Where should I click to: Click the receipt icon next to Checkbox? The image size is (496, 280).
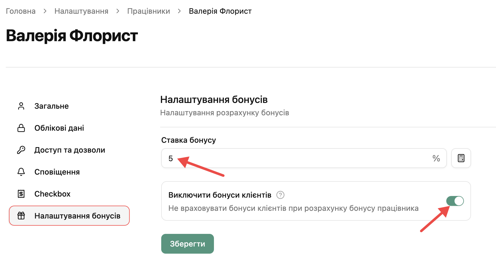tap(21, 194)
